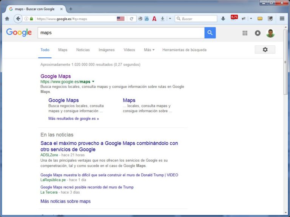Click the Google logo
This screenshot has width=290, height=217.
pos(19,32)
